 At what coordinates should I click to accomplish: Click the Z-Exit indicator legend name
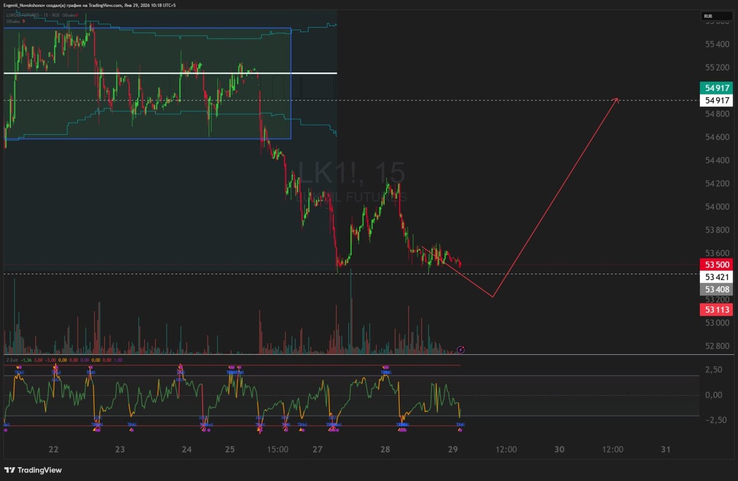(x=12, y=361)
